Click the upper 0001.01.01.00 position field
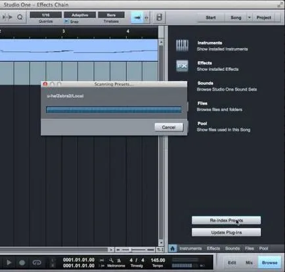Screen dimensions: 285x272 pyautogui.click(x=79, y=260)
